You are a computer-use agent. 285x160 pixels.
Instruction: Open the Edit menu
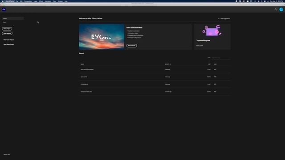[21, 1]
